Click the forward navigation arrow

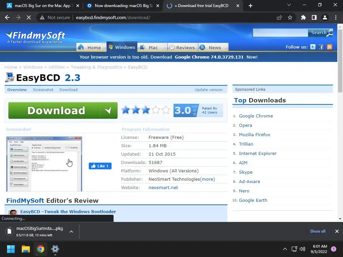point(18,17)
